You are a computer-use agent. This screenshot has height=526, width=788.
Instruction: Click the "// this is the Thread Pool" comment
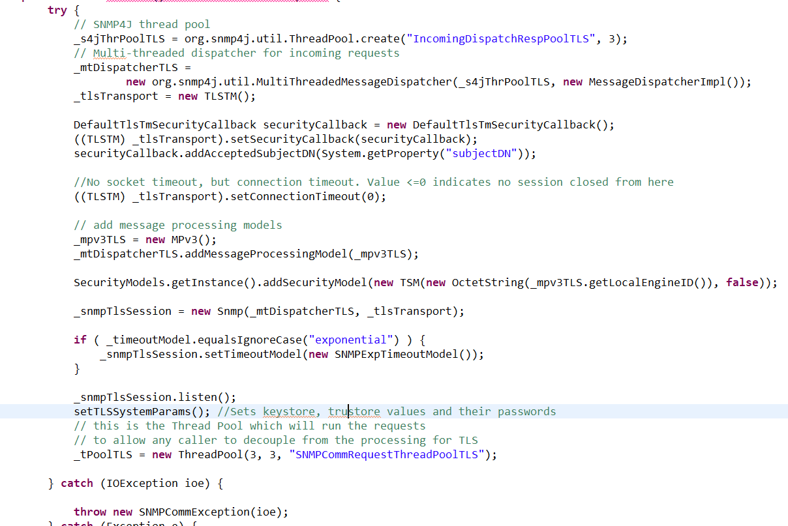(249, 426)
